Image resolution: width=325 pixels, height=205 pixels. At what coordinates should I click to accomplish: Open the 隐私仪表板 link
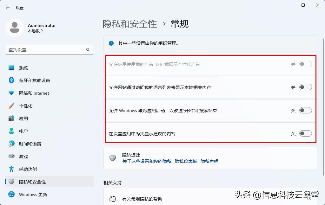186,161
